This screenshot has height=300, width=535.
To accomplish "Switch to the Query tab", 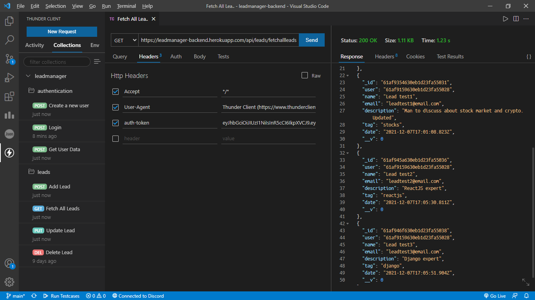I will pos(120,56).
